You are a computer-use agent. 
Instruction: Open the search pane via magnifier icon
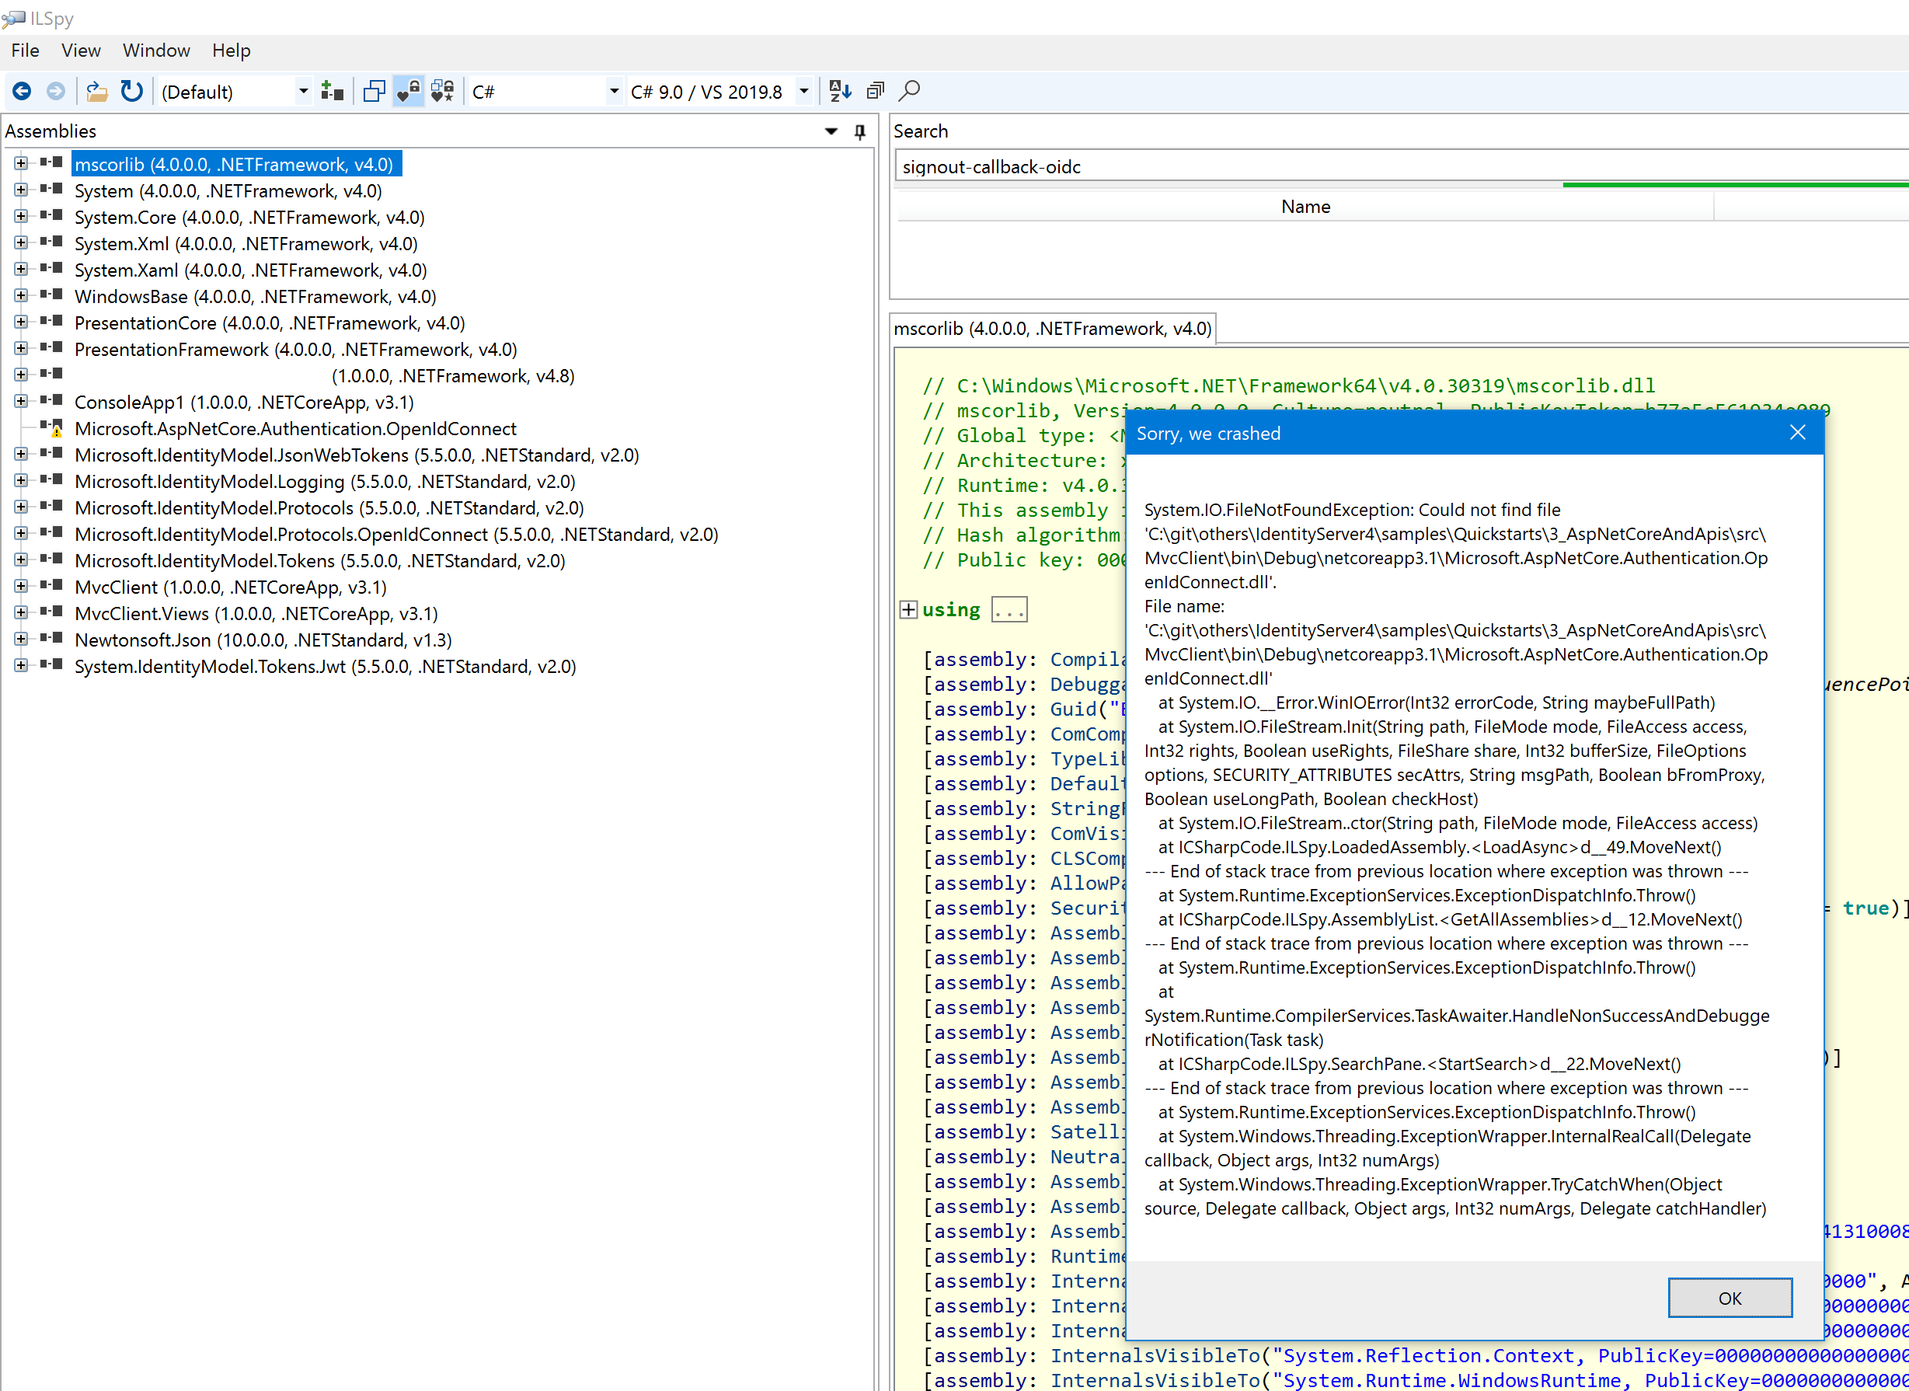tap(910, 90)
